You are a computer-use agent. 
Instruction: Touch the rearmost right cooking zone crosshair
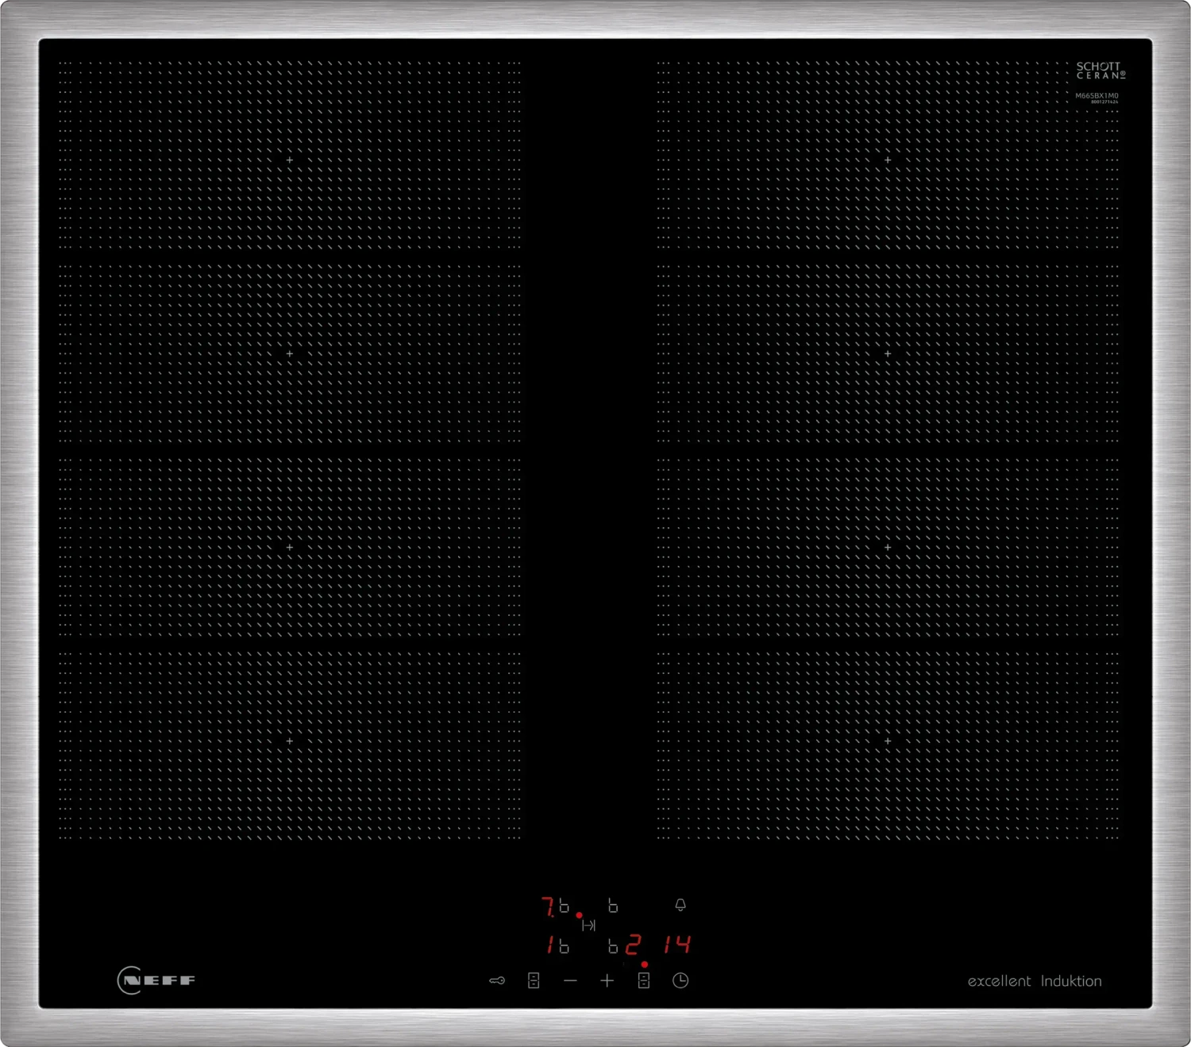pyautogui.click(x=888, y=160)
